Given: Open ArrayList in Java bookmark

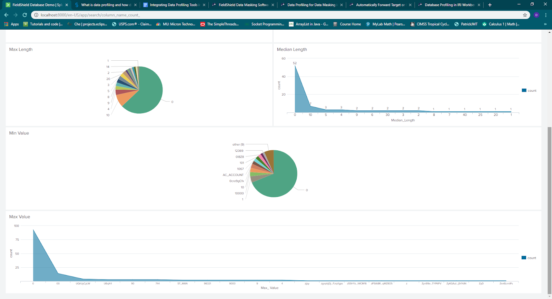Looking at the screenshot, I should pos(308,24).
